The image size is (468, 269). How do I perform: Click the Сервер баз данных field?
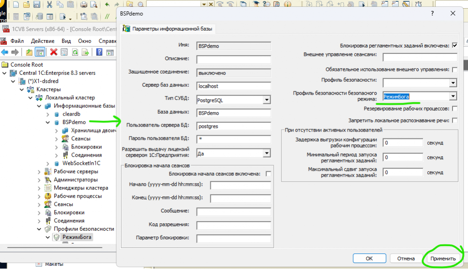click(234, 86)
